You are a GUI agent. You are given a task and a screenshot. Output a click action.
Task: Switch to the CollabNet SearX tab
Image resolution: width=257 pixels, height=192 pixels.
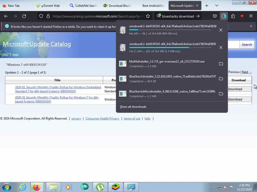click(x=84, y=6)
